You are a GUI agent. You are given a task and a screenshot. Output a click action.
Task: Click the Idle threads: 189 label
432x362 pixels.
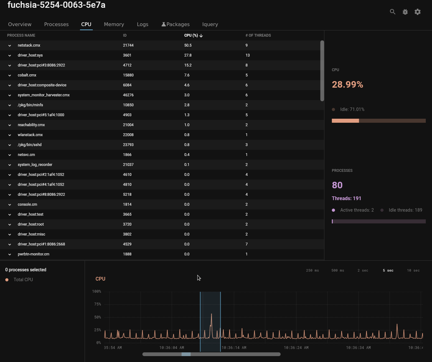pos(406,210)
